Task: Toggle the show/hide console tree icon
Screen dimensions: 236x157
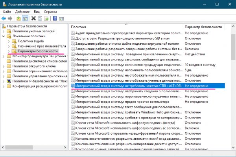Action: 25,18
